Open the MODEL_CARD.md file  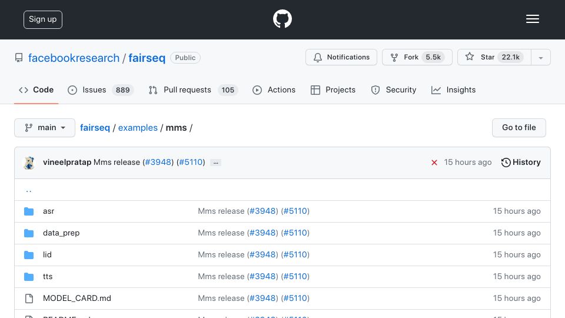(77, 298)
